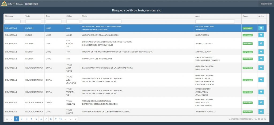View details of ABC of Common Gramatical Errors
This screenshot has height=125, width=274.
tap(261, 35)
